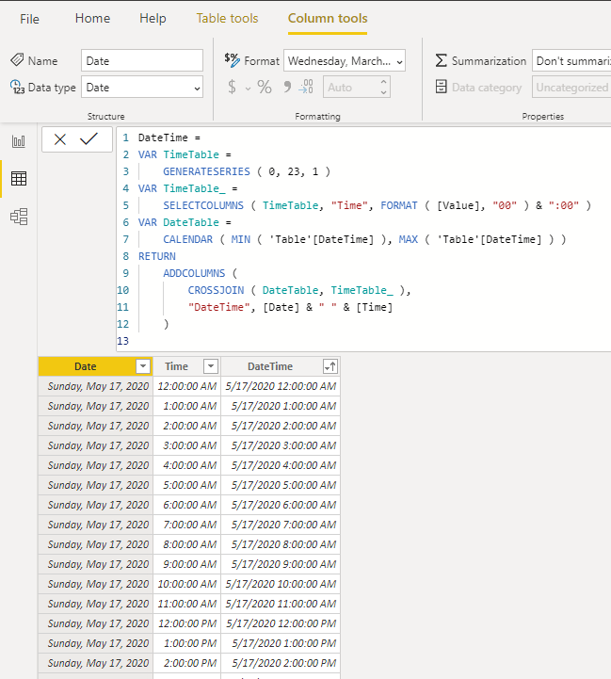Open the Date column filter dropdown
611x679 pixels.
tap(143, 366)
